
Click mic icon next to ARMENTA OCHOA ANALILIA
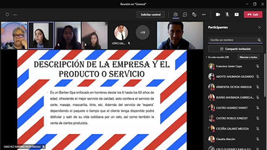[258, 87]
